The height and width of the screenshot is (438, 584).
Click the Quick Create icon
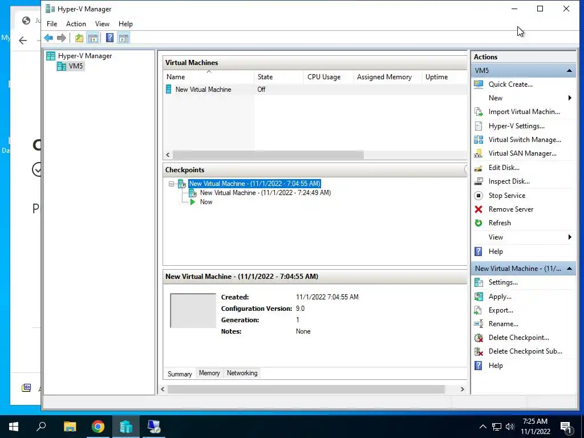478,84
